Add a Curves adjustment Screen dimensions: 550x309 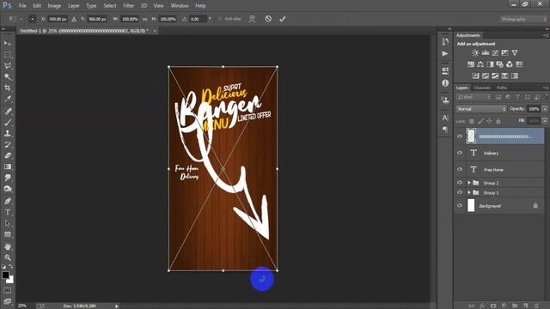(495, 53)
